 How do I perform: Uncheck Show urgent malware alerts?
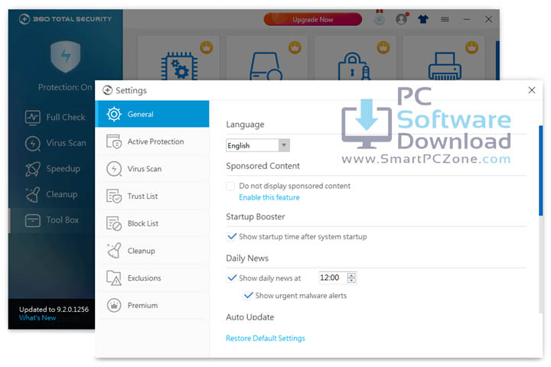tap(248, 295)
